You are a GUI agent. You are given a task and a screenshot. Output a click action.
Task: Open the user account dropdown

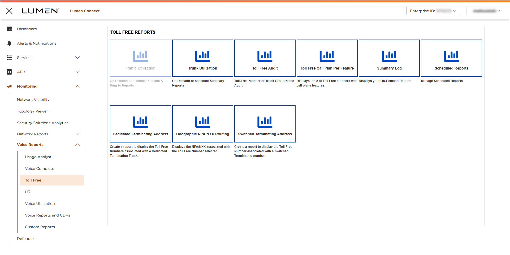click(486, 11)
